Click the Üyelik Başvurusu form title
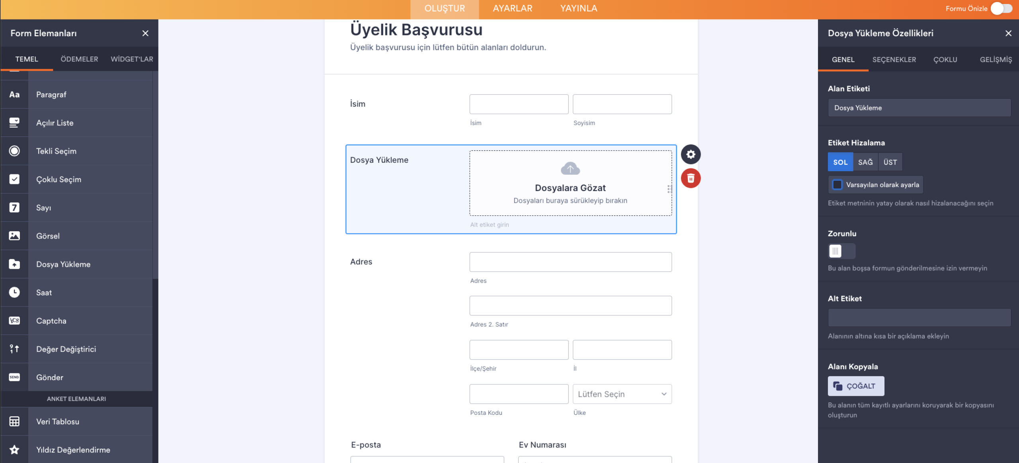The image size is (1019, 463). 416,30
